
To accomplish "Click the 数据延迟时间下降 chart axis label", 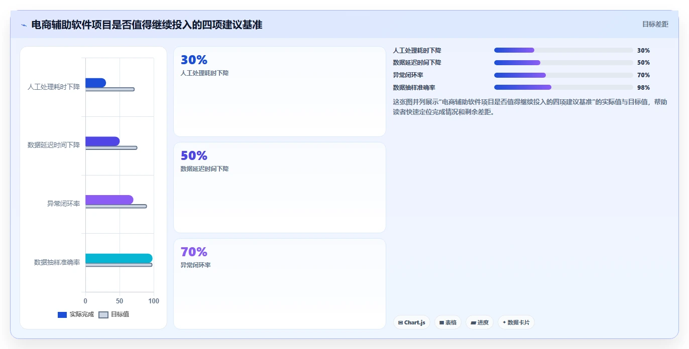I will (x=54, y=145).
